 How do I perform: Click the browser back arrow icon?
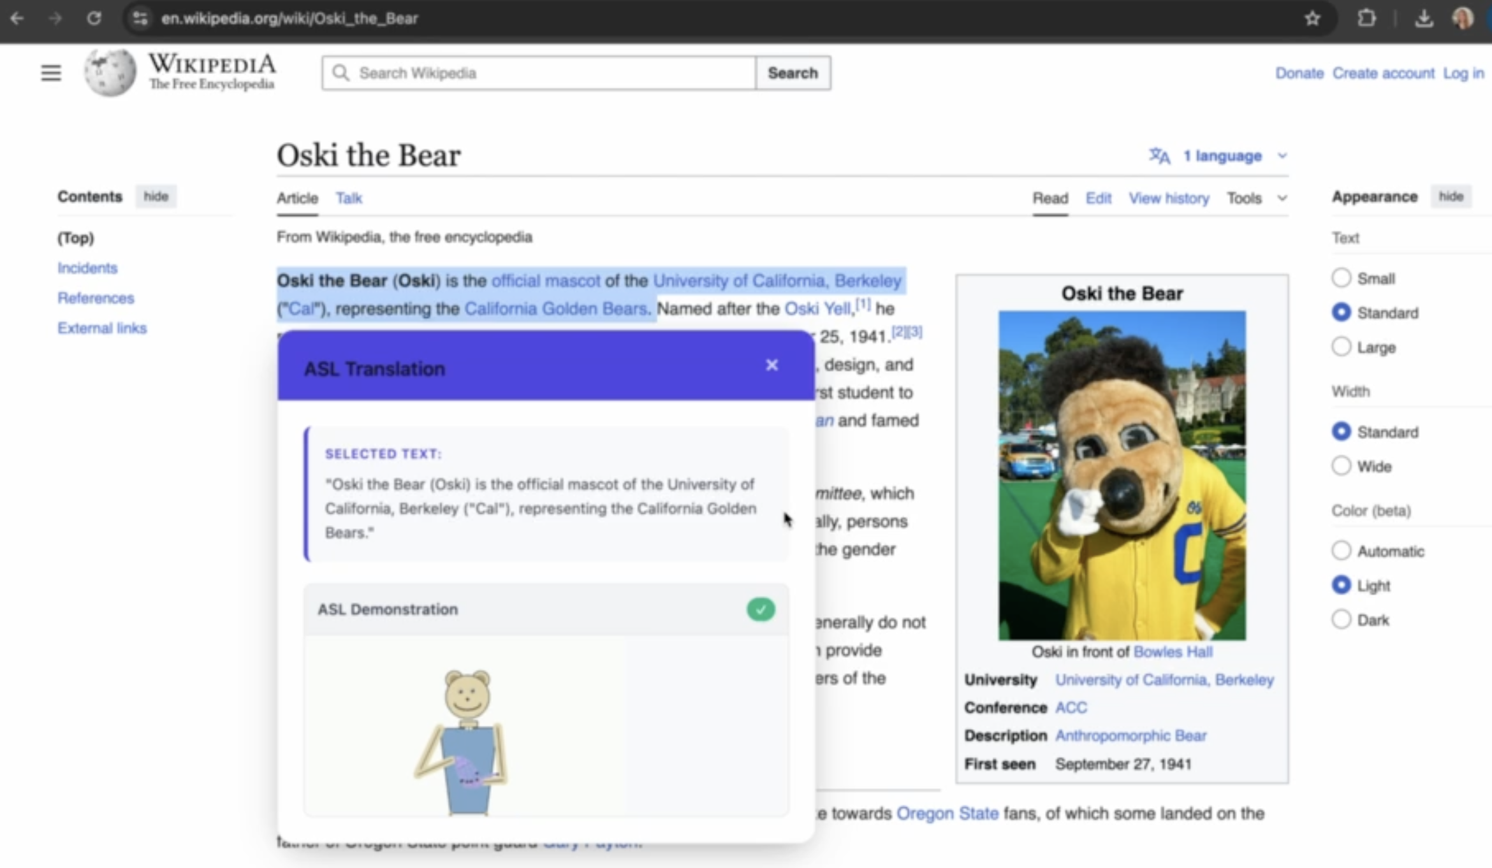click(17, 18)
